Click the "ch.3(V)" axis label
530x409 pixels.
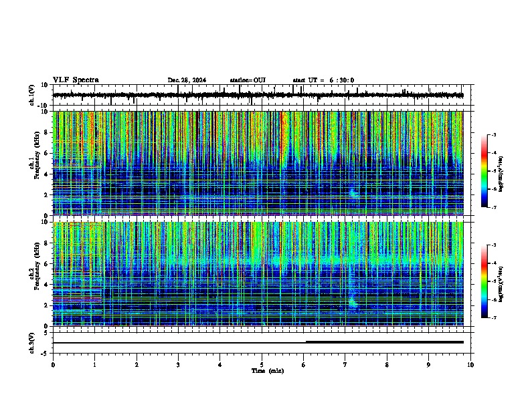[32, 343]
